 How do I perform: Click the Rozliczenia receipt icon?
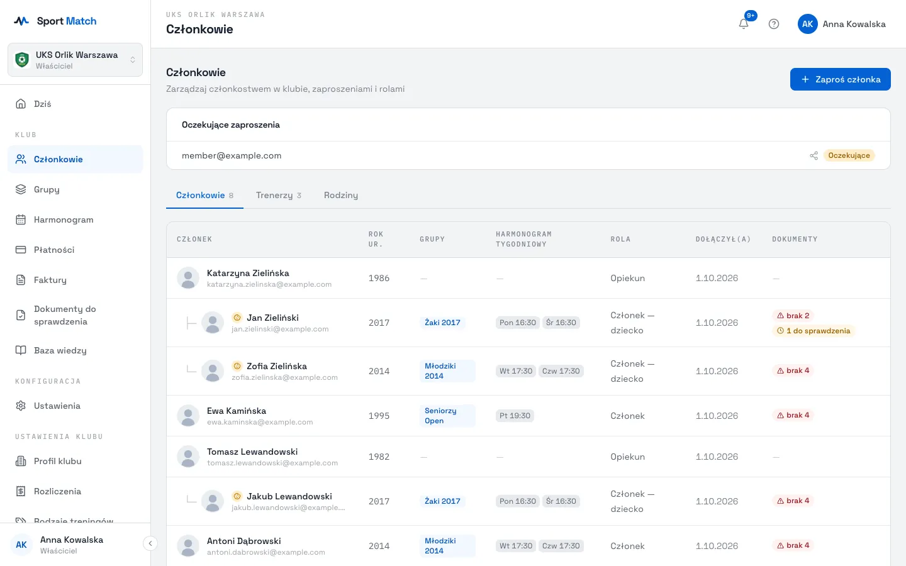[x=21, y=491]
